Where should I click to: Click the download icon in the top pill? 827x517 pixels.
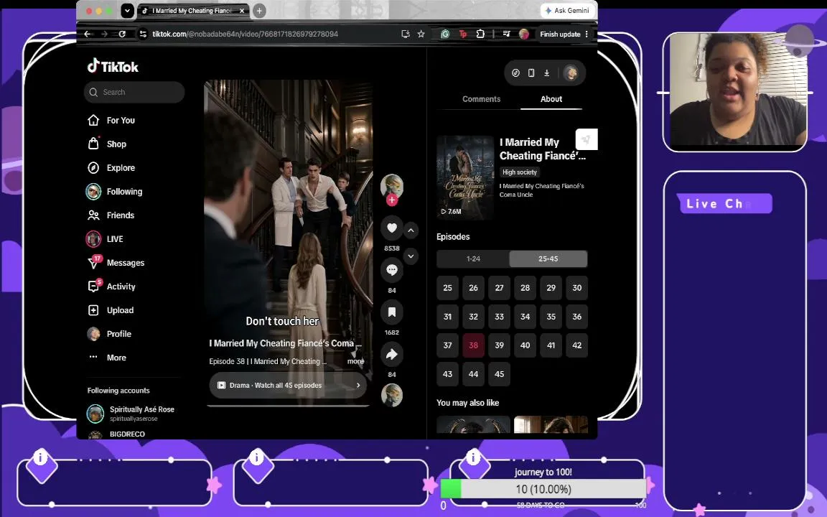coord(547,73)
